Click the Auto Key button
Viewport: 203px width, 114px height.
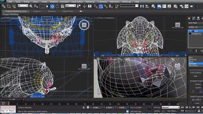point(157,107)
